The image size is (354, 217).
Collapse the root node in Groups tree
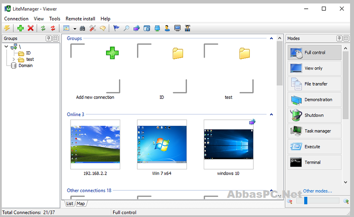(7, 47)
